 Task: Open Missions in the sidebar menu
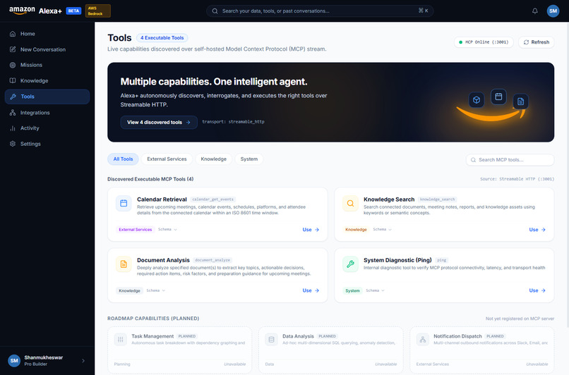tap(47, 65)
